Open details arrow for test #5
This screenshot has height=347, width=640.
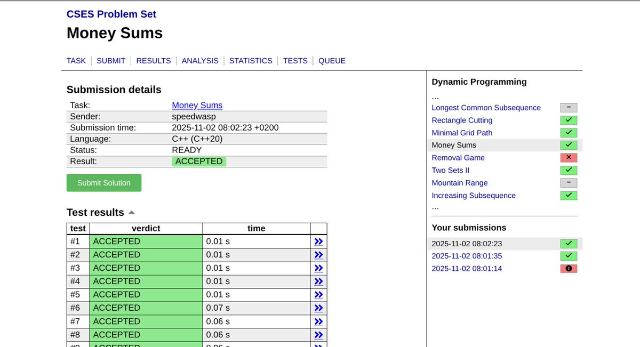tap(318, 295)
